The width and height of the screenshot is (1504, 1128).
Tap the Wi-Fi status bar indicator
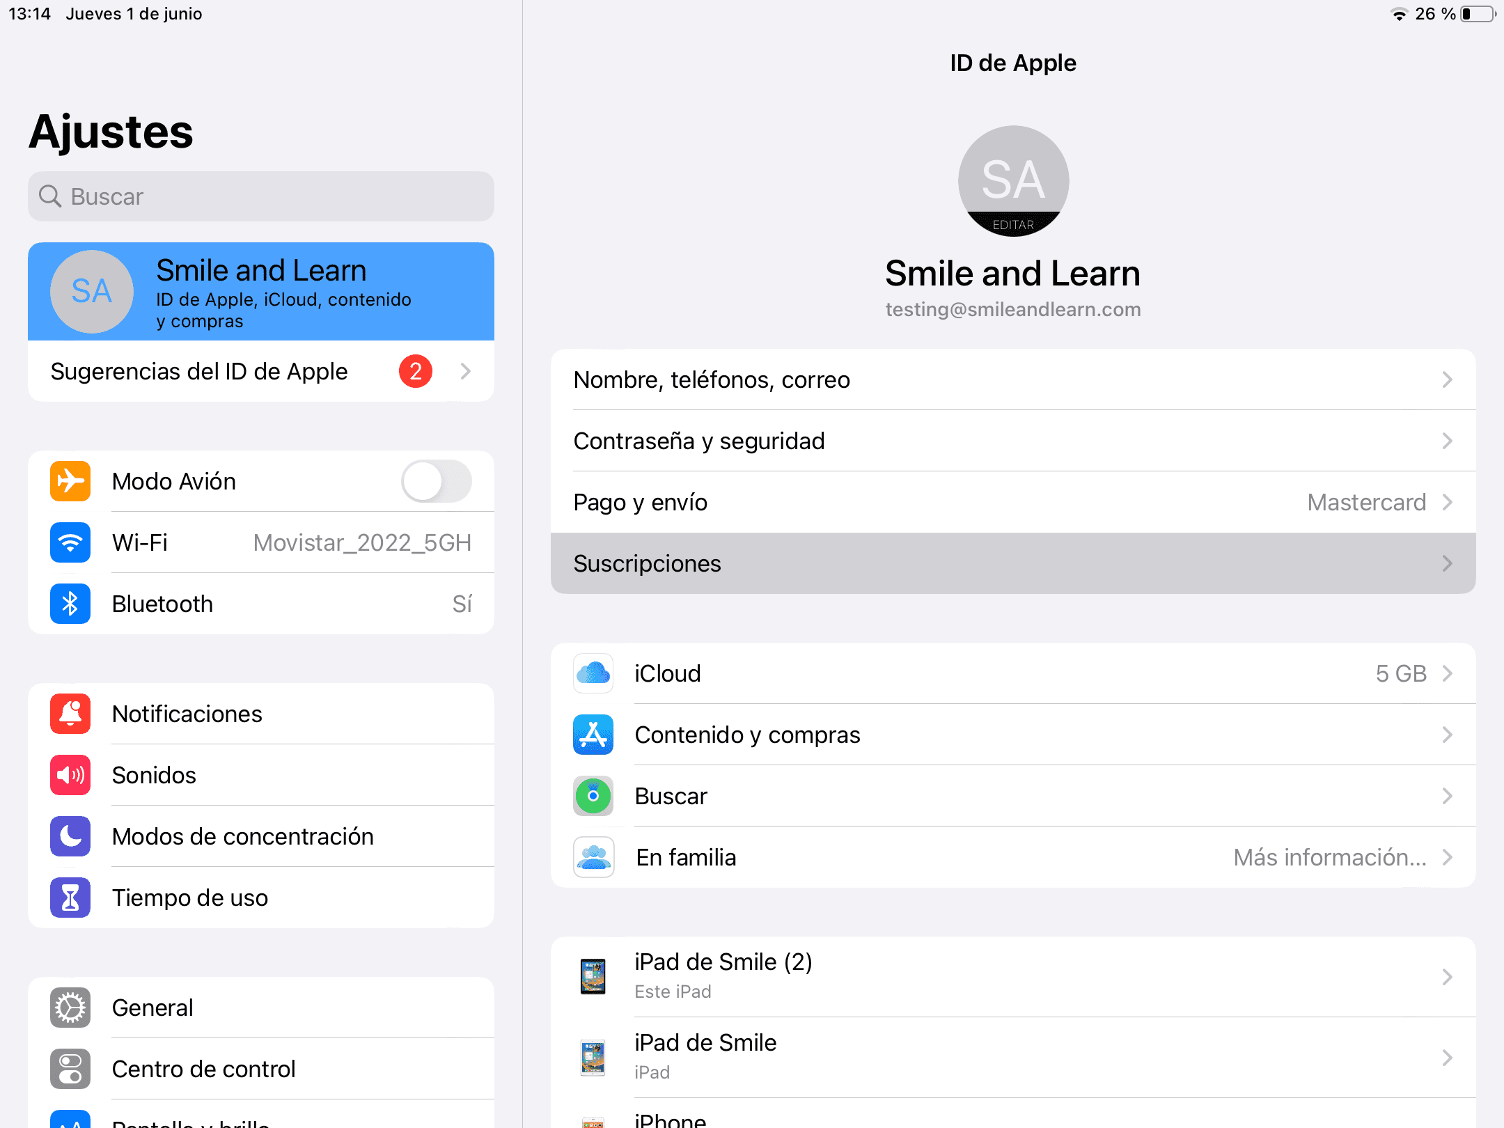[x=1399, y=14]
